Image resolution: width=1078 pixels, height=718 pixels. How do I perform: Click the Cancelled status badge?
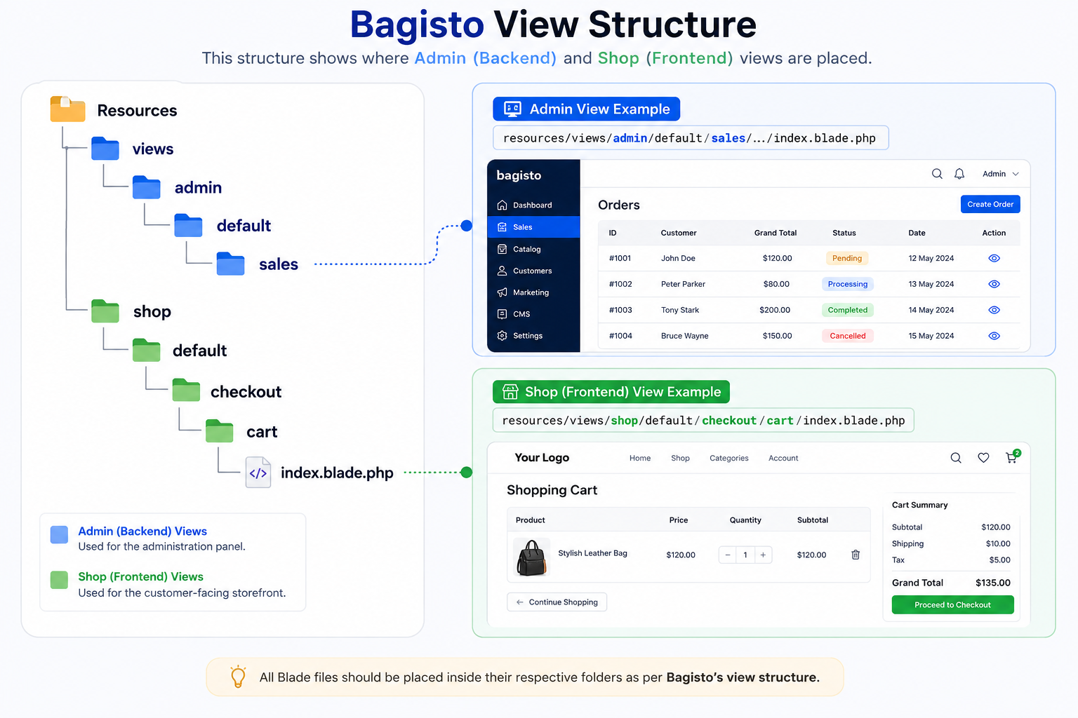(x=847, y=336)
